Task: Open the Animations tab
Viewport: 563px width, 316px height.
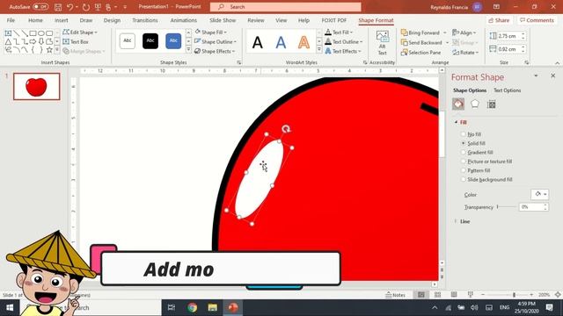Action: point(184,20)
